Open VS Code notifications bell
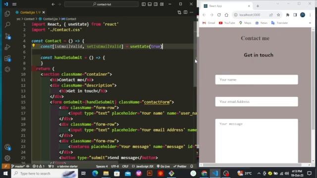 pos(192,166)
